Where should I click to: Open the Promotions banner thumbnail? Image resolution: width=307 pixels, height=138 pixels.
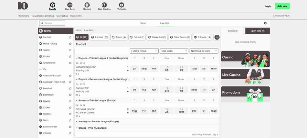pos(245,94)
